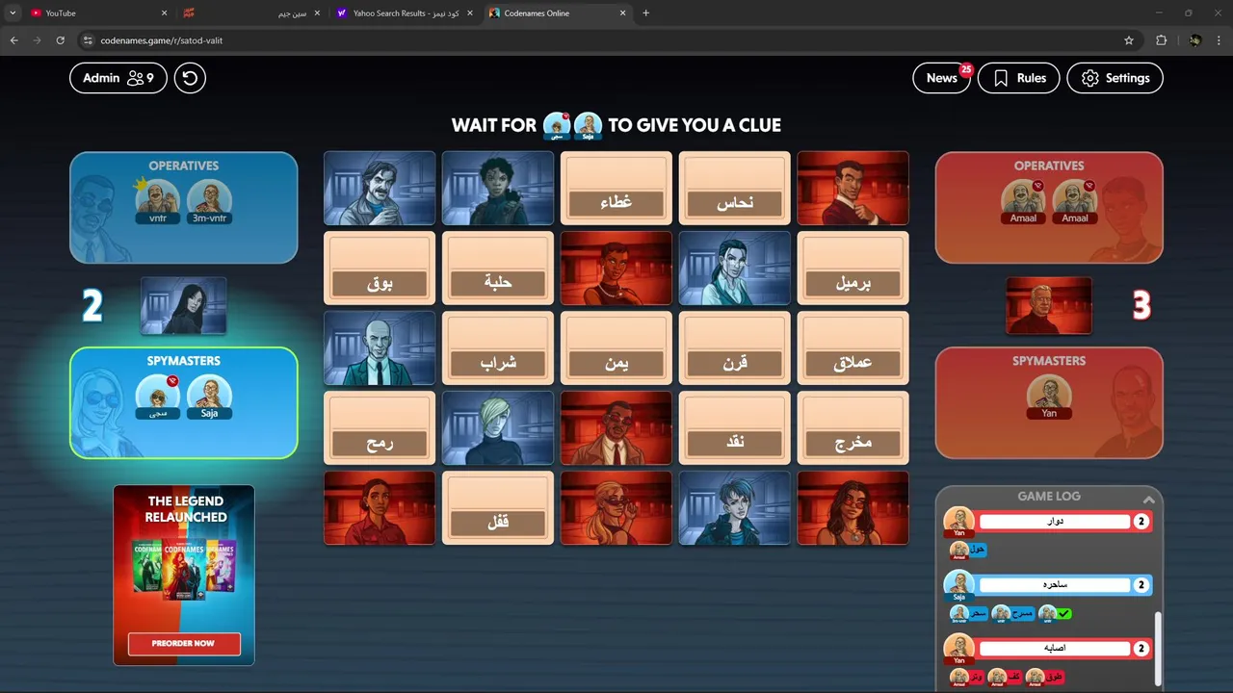Select the قرن word card
Viewport: 1233px width, 693px height.
pyautogui.click(x=735, y=347)
